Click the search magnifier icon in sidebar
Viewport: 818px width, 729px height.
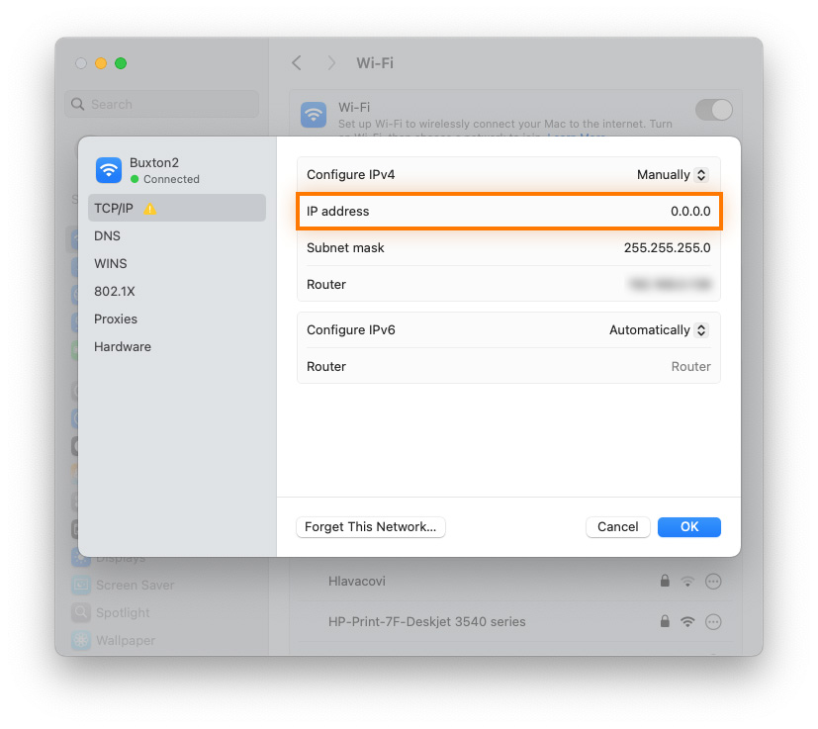click(x=78, y=105)
